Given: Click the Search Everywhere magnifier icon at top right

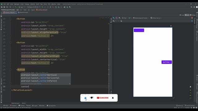Looking at the screenshot, I should pyautogui.click(x=192, y=7).
